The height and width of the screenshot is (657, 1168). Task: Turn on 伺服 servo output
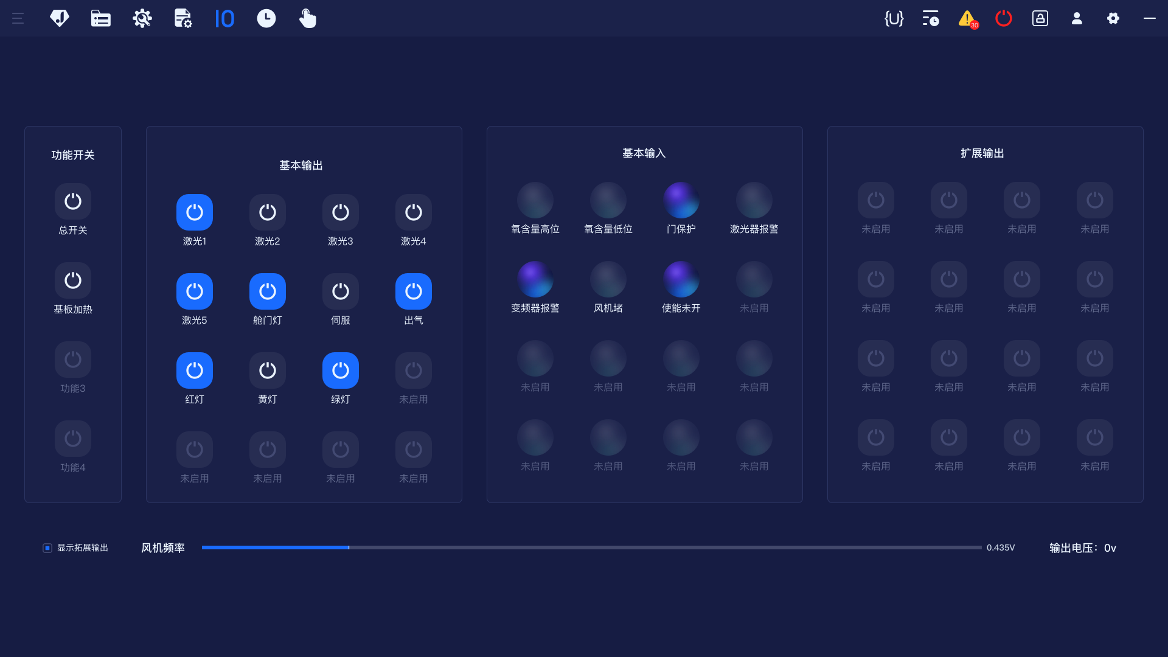(341, 291)
